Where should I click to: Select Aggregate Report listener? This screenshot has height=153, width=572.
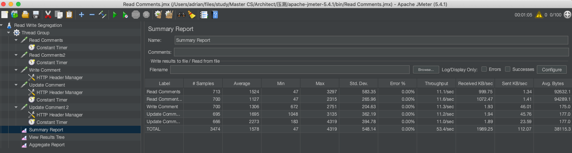tap(47, 145)
